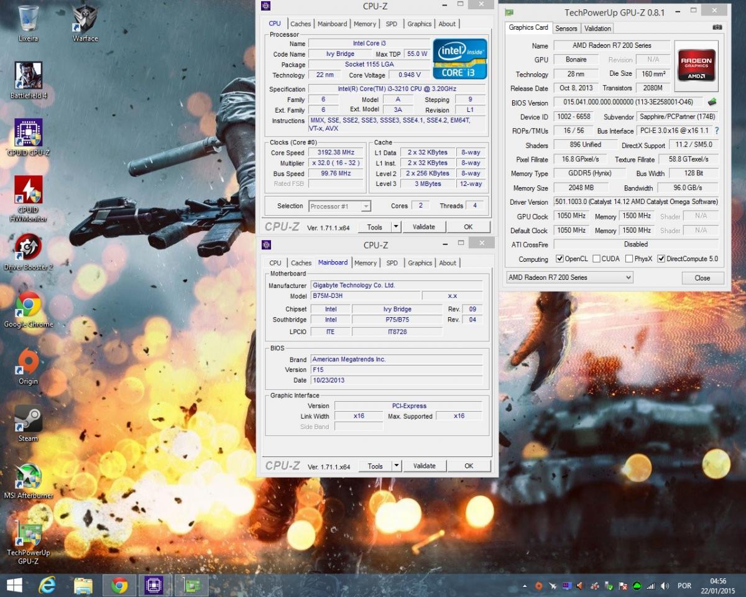
Task: Click Validate in the upper CPU-Z window
Action: point(423,227)
